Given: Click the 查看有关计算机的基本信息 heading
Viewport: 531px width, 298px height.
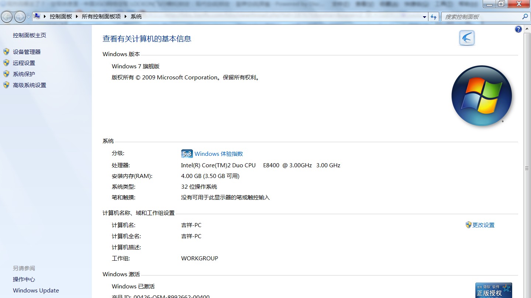Looking at the screenshot, I should 147,39.
